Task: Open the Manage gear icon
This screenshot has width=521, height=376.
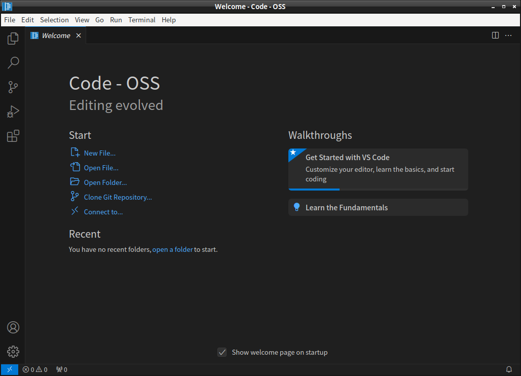Action: pos(13,352)
